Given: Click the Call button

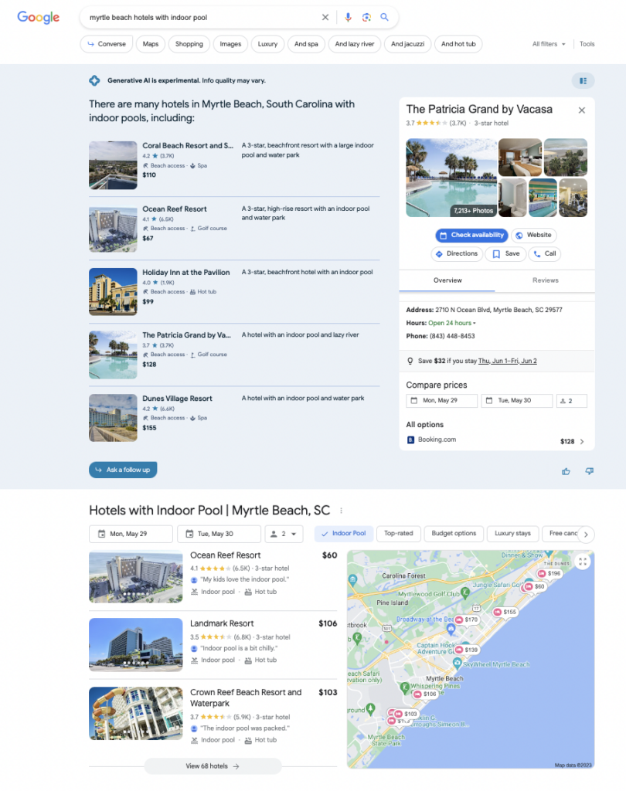Looking at the screenshot, I should tap(545, 253).
